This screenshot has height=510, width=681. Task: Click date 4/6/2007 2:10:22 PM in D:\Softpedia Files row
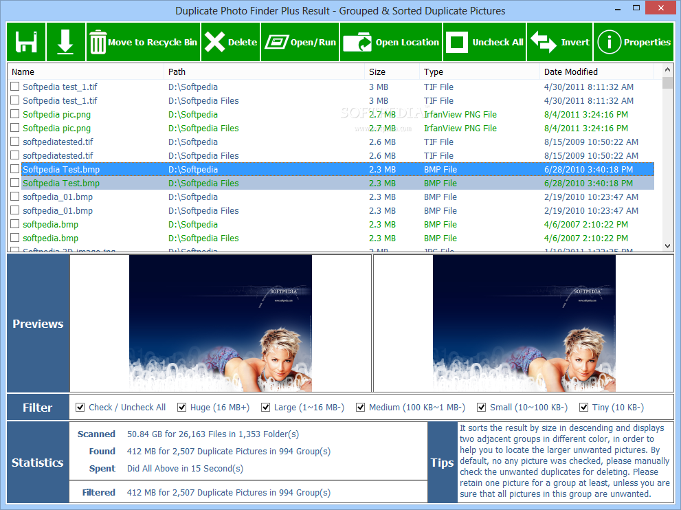click(x=586, y=238)
